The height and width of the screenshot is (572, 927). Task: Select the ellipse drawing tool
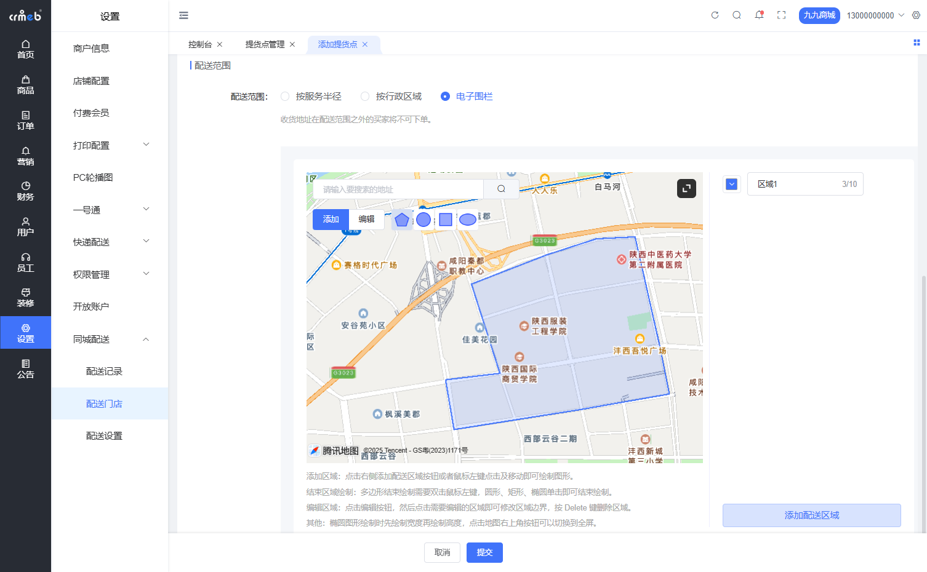tap(468, 220)
